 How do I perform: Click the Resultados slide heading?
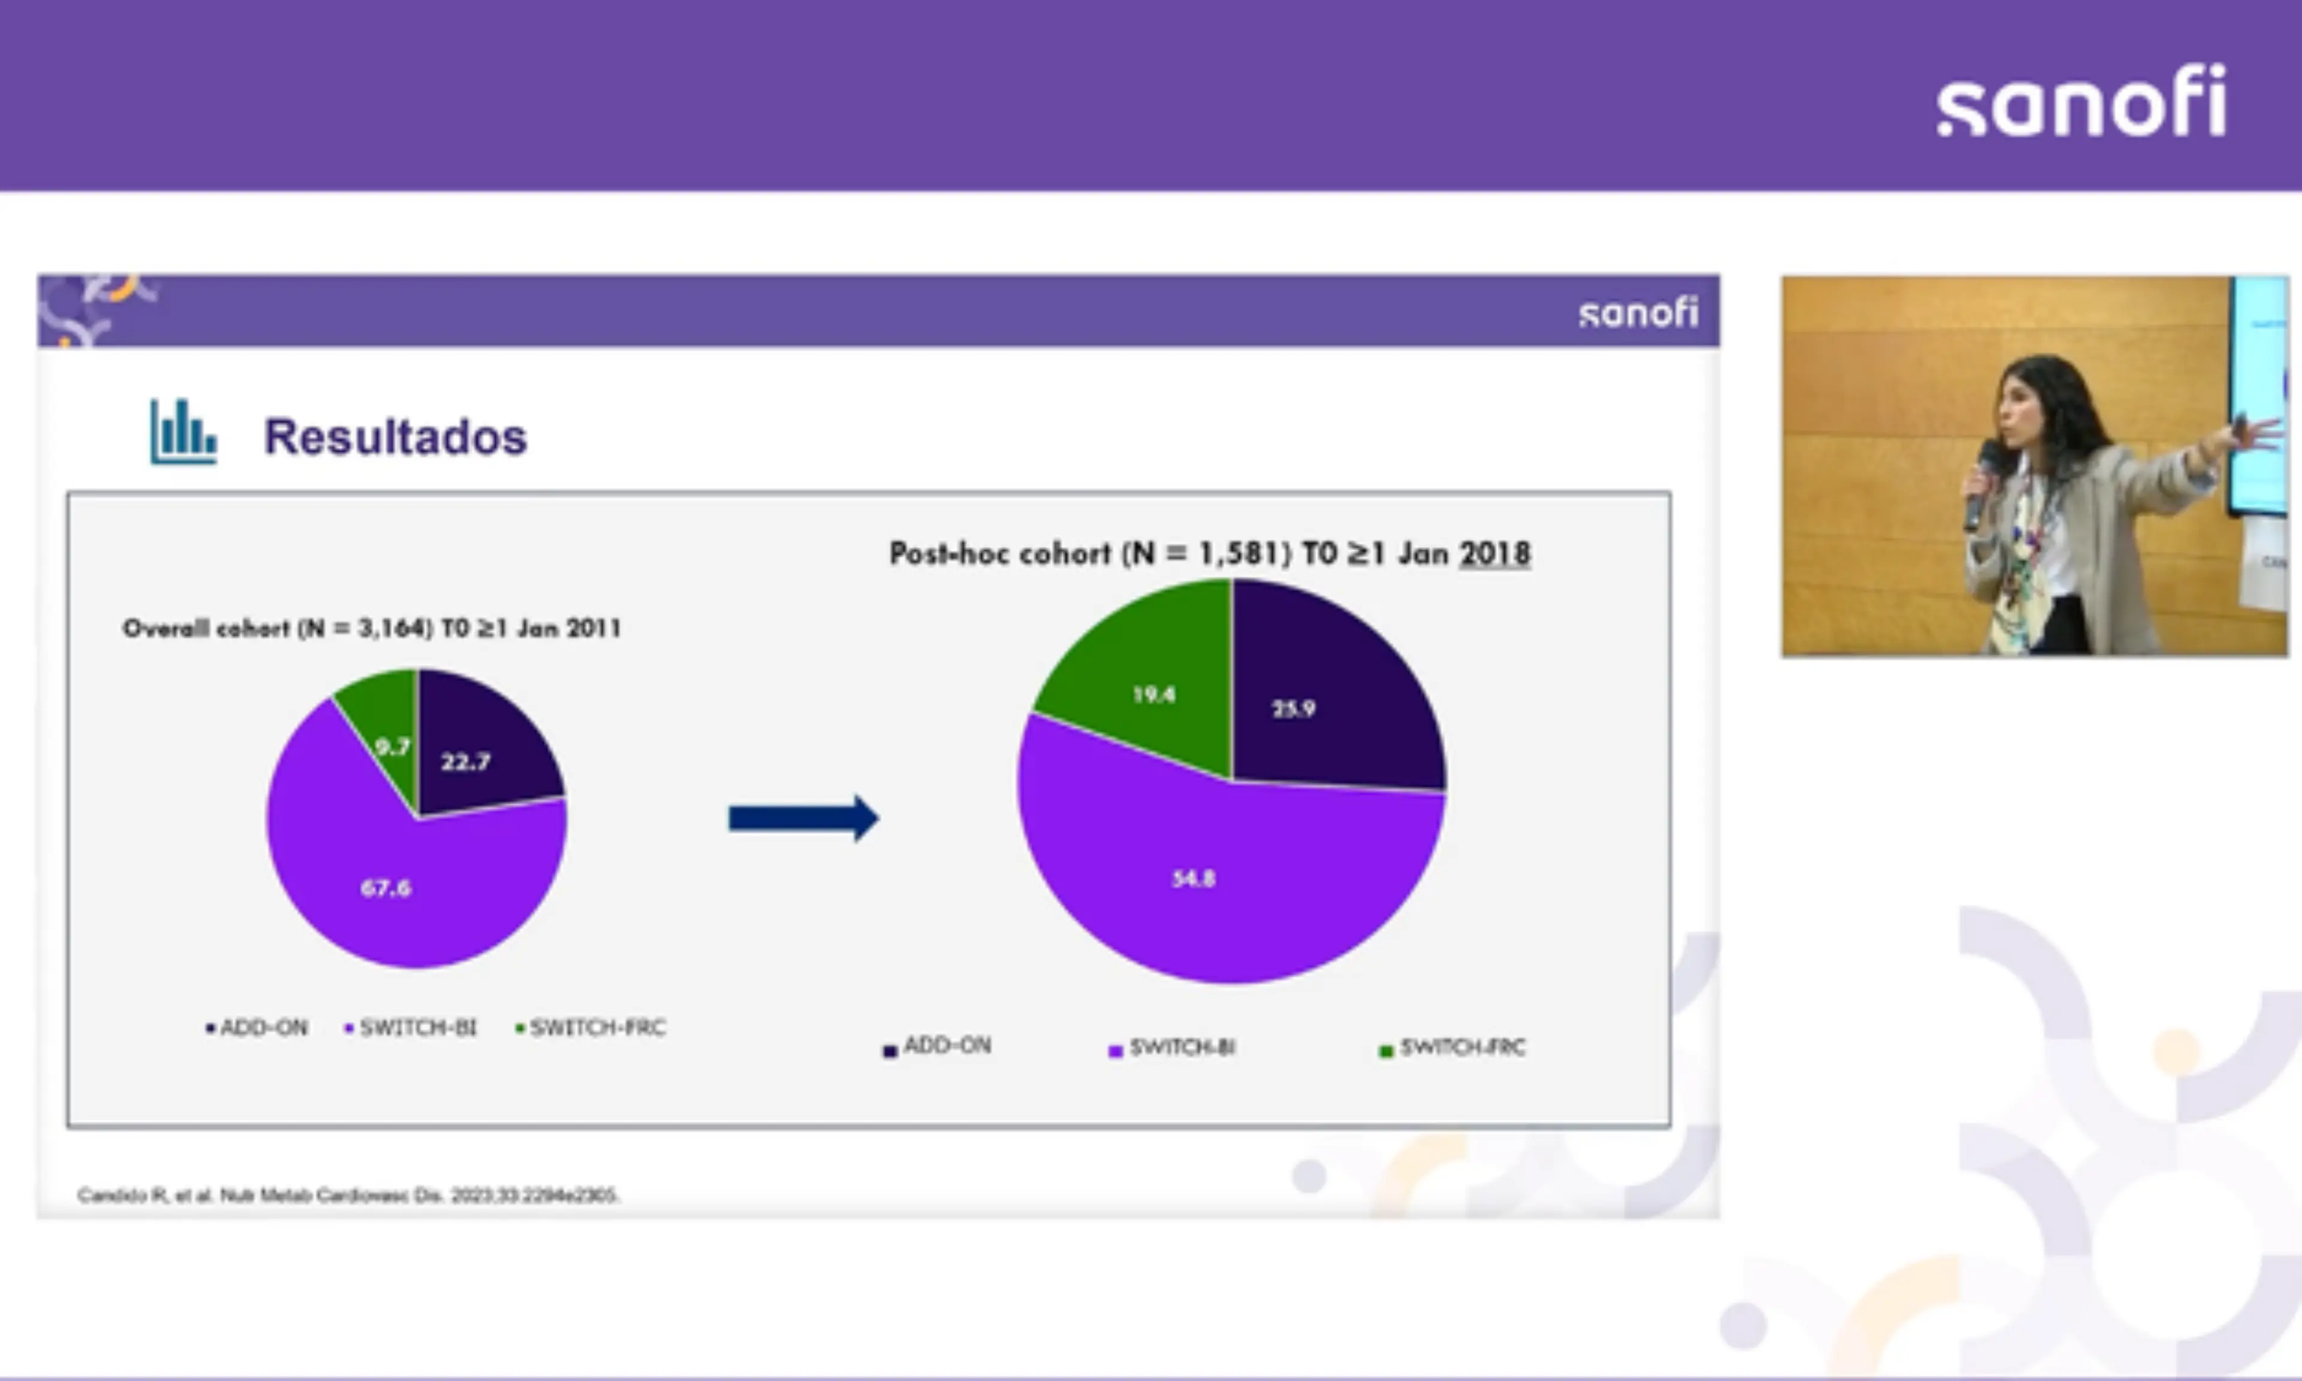coord(394,436)
